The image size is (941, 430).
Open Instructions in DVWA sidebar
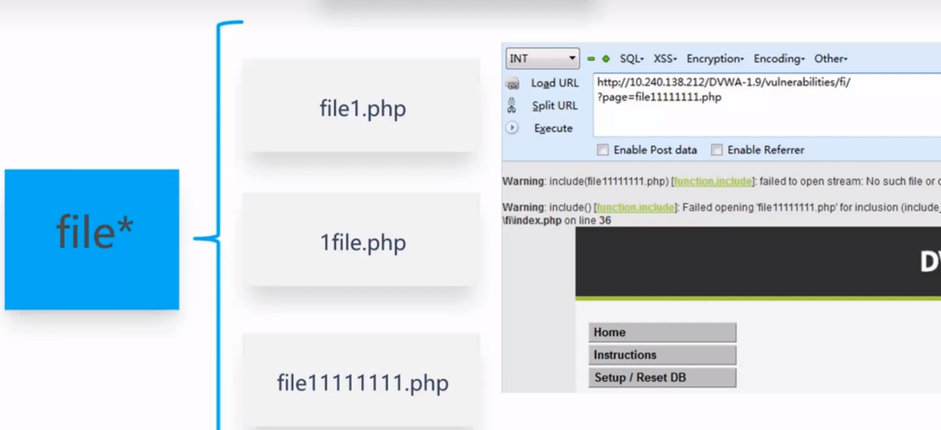662,355
